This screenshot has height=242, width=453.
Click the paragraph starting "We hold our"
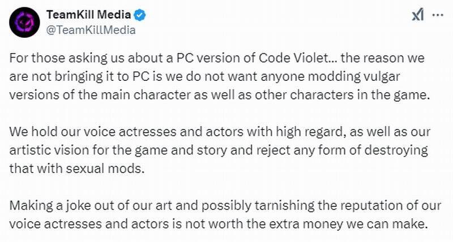pyautogui.click(x=221, y=152)
